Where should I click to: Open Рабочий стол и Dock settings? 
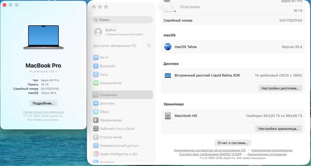122,129
